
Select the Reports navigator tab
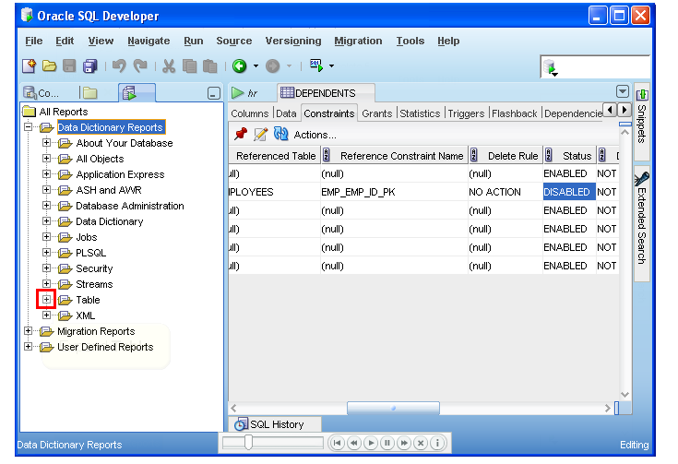click(137, 93)
